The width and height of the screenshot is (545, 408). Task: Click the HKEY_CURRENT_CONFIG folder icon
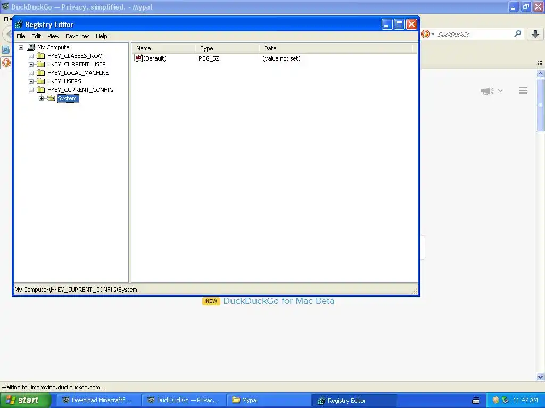tap(41, 89)
